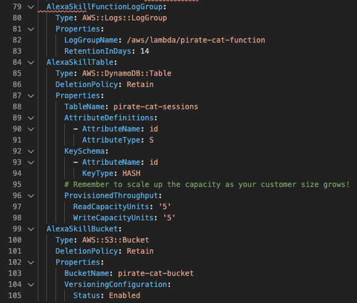357x303 pixels.
Task: Collapse Properties fold at line 81
Action: 31,29
